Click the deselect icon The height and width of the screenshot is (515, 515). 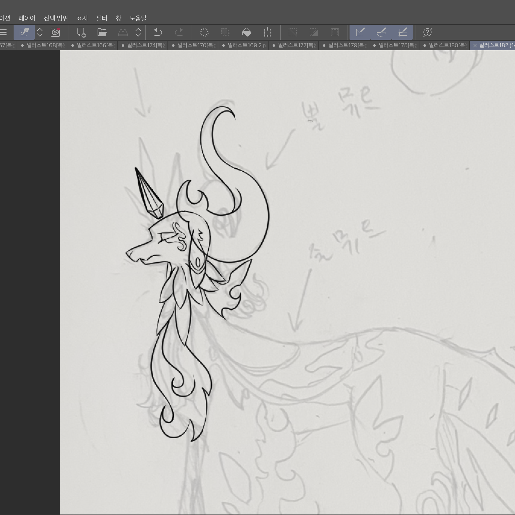click(x=292, y=32)
